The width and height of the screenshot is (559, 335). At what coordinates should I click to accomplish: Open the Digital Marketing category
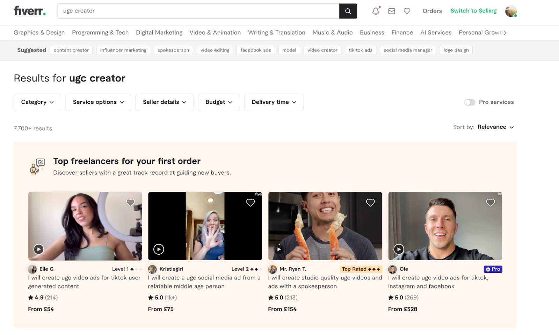(159, 32)
